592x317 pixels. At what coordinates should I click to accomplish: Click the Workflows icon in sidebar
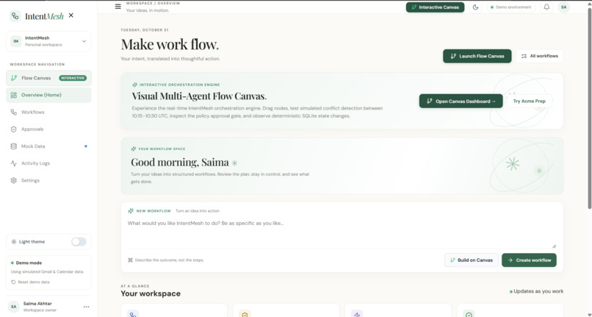[14, 112]
